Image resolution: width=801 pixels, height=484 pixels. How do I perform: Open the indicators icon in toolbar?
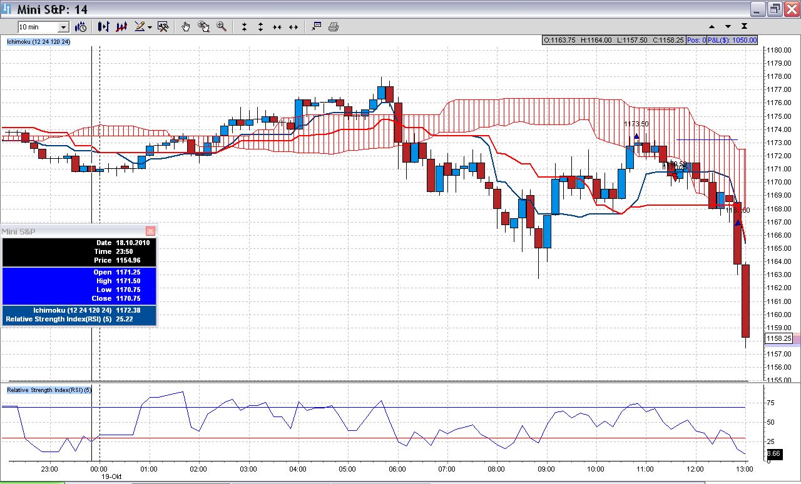pos(121,27)
